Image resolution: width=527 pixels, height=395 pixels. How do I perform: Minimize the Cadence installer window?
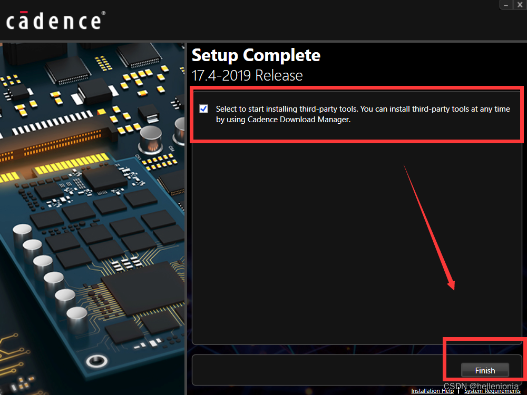506,5
